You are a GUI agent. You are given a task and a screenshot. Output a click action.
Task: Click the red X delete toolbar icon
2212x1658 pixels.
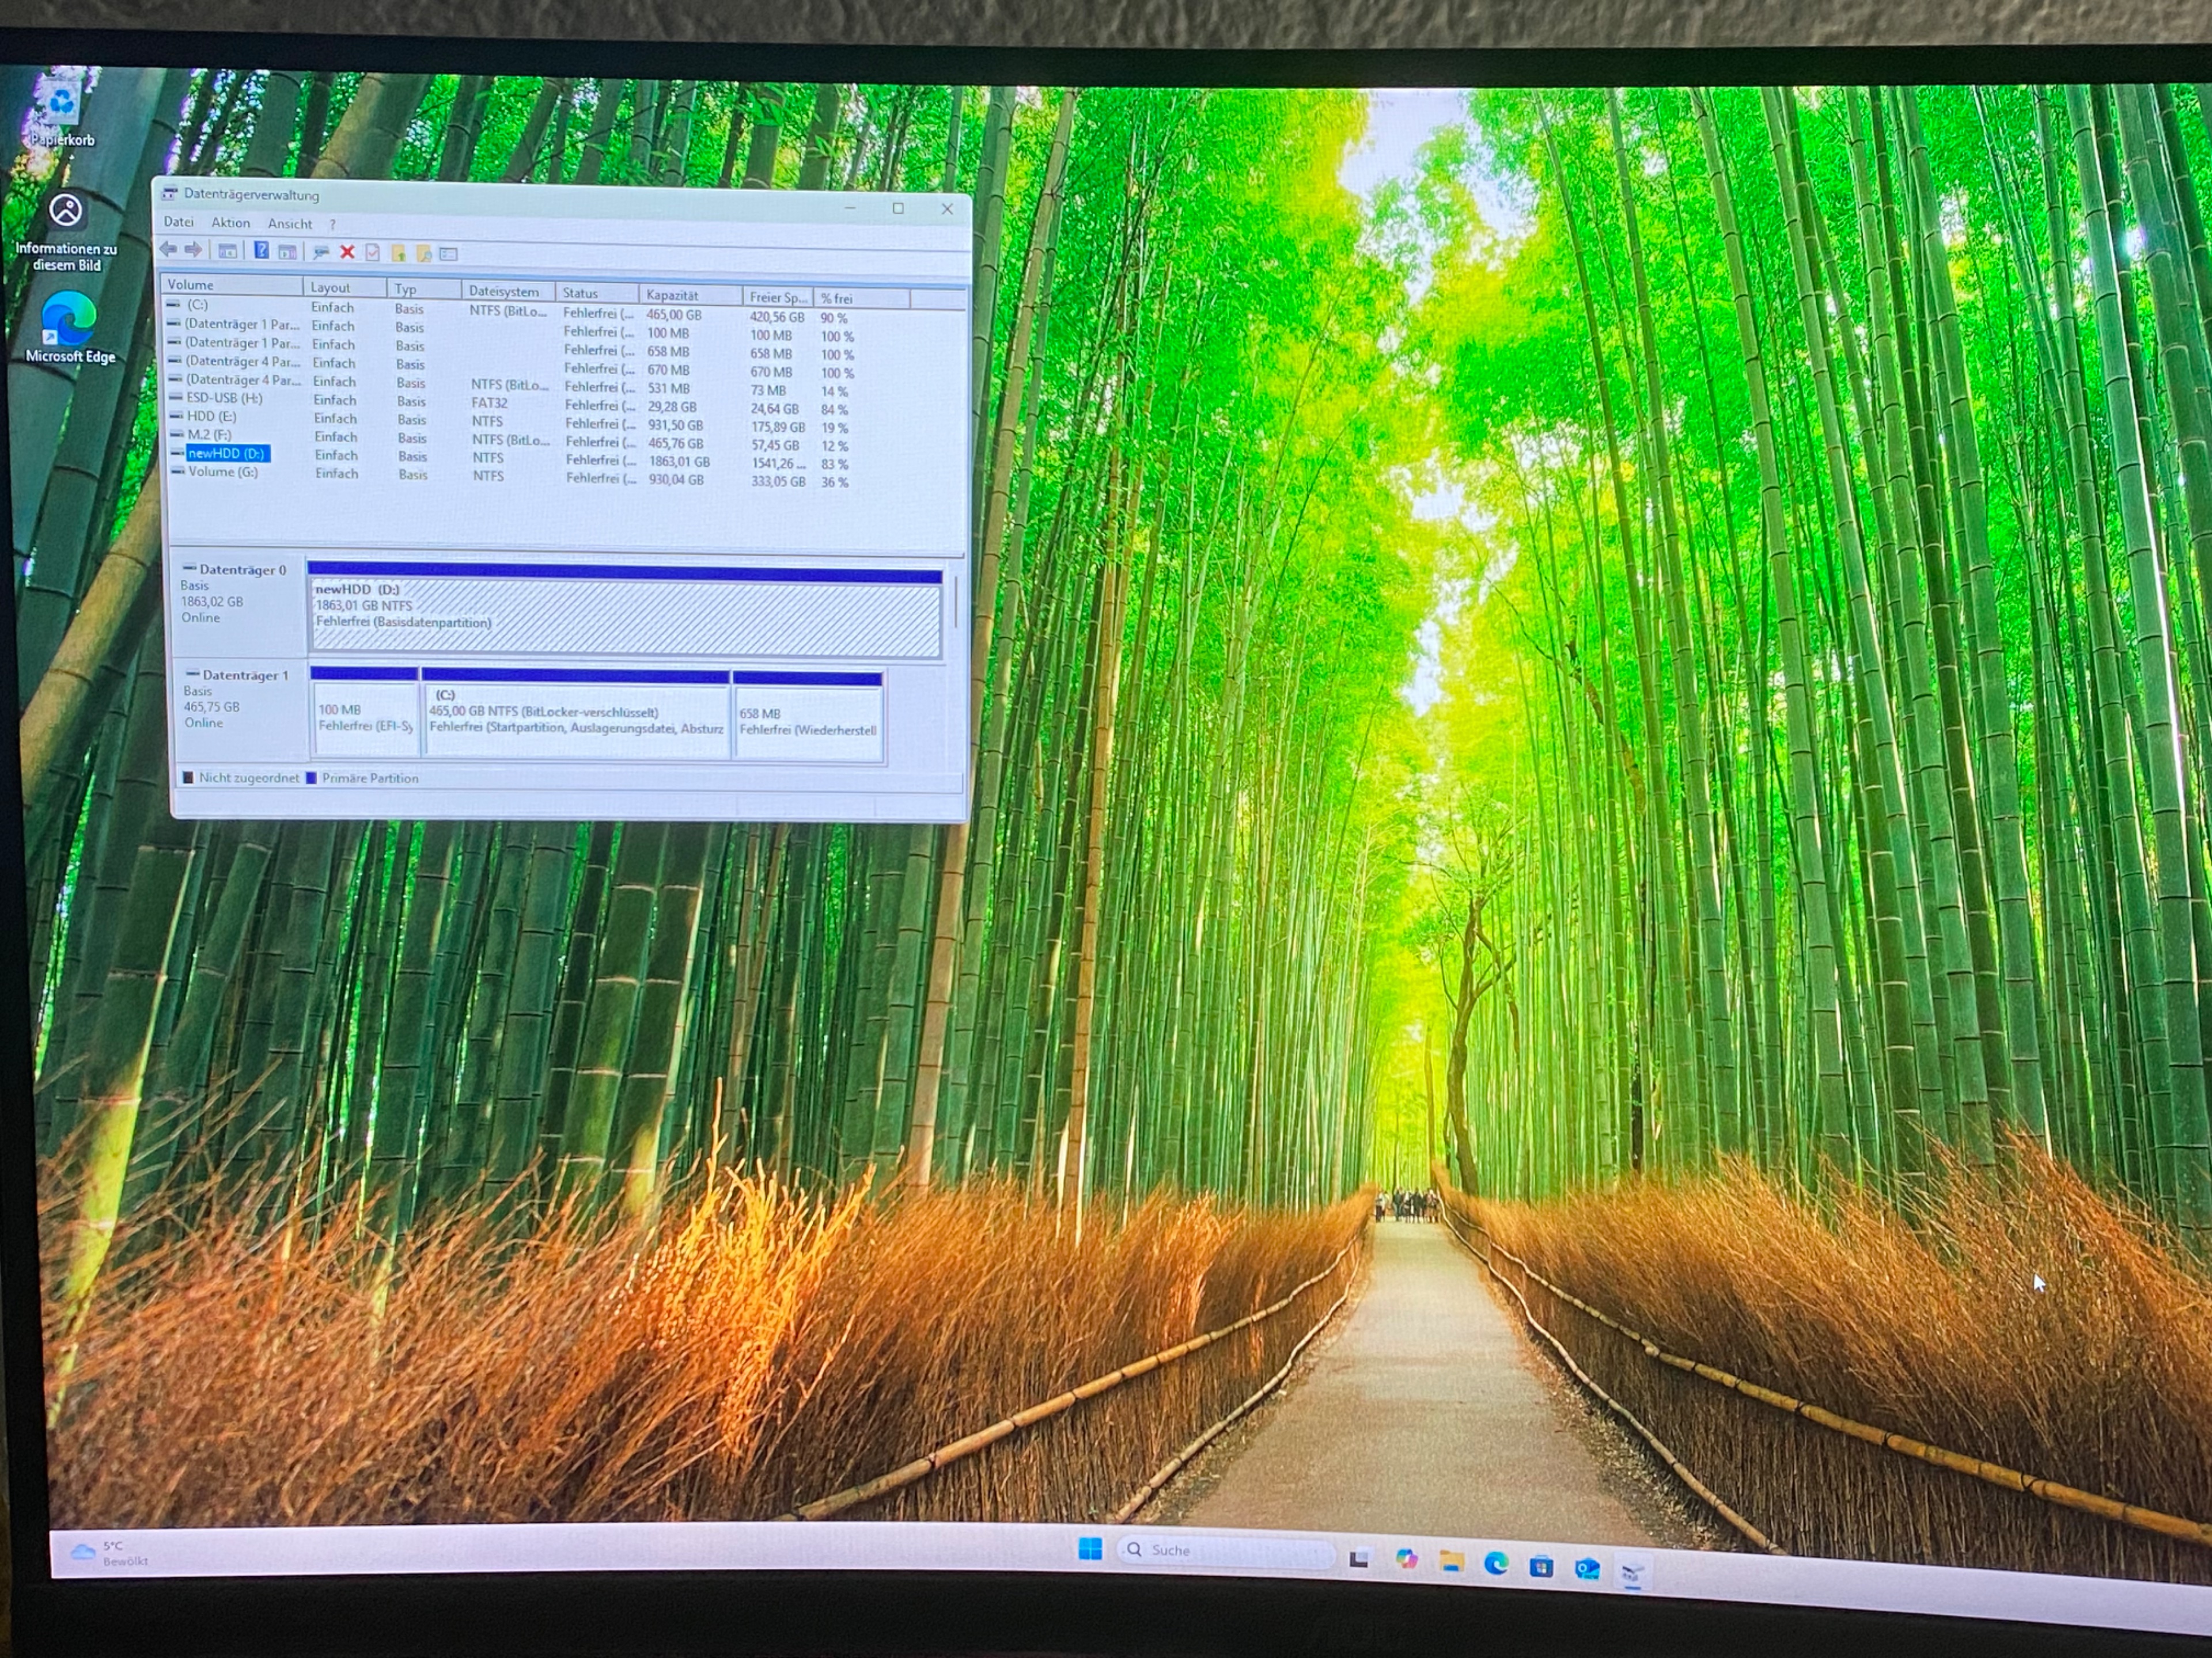(x=347, y=252)
